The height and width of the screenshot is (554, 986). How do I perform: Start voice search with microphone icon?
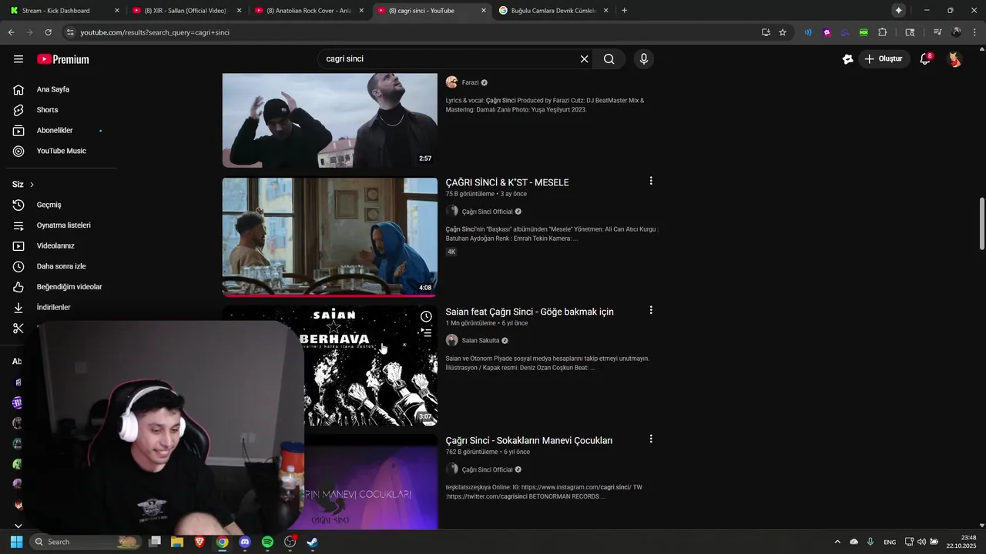coord(644,59)
